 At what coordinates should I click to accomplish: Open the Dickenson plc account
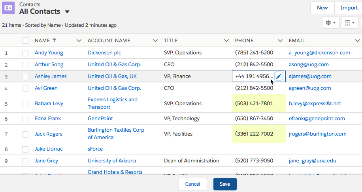tap(104, 53)
